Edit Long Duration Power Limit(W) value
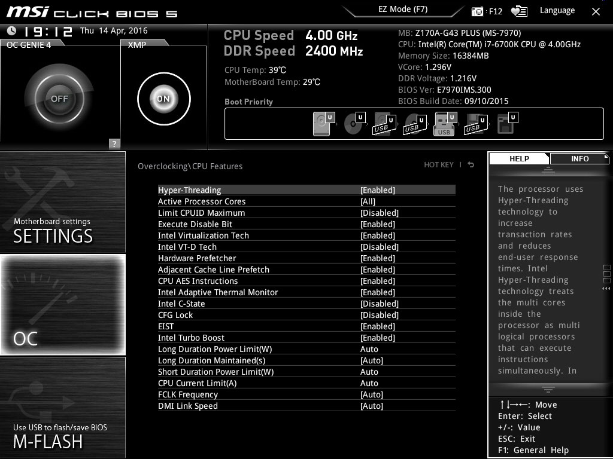 coord(369,349)
